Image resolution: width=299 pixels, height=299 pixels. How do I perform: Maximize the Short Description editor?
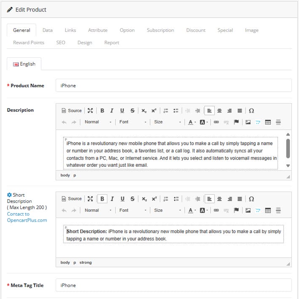(90, 199)
